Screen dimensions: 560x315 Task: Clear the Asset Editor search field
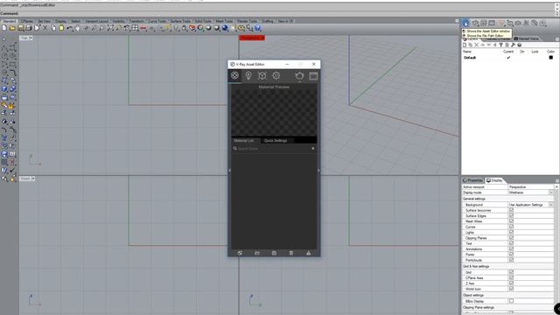313,149
